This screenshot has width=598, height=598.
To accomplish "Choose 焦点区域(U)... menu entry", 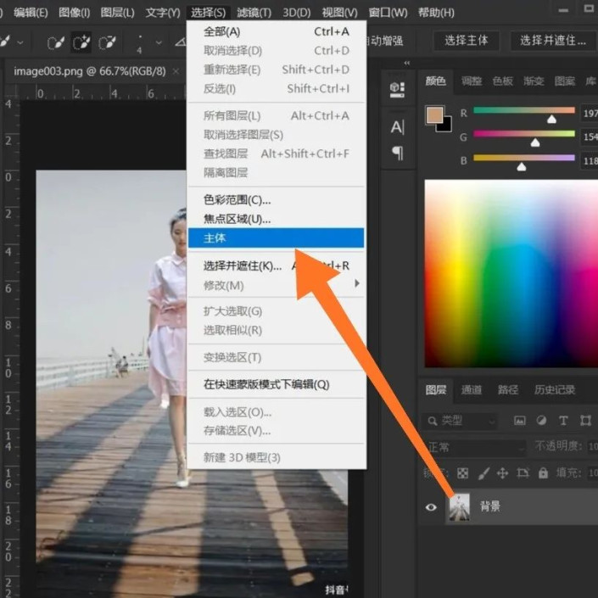I will coord(277,219).
